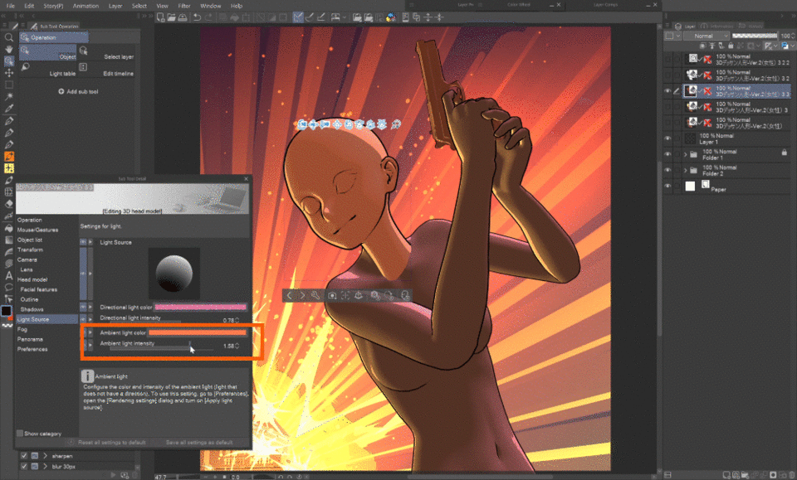Open the Ambient light color swatch
The height and width of the screenshot is (480, 797).
point(198,332)
